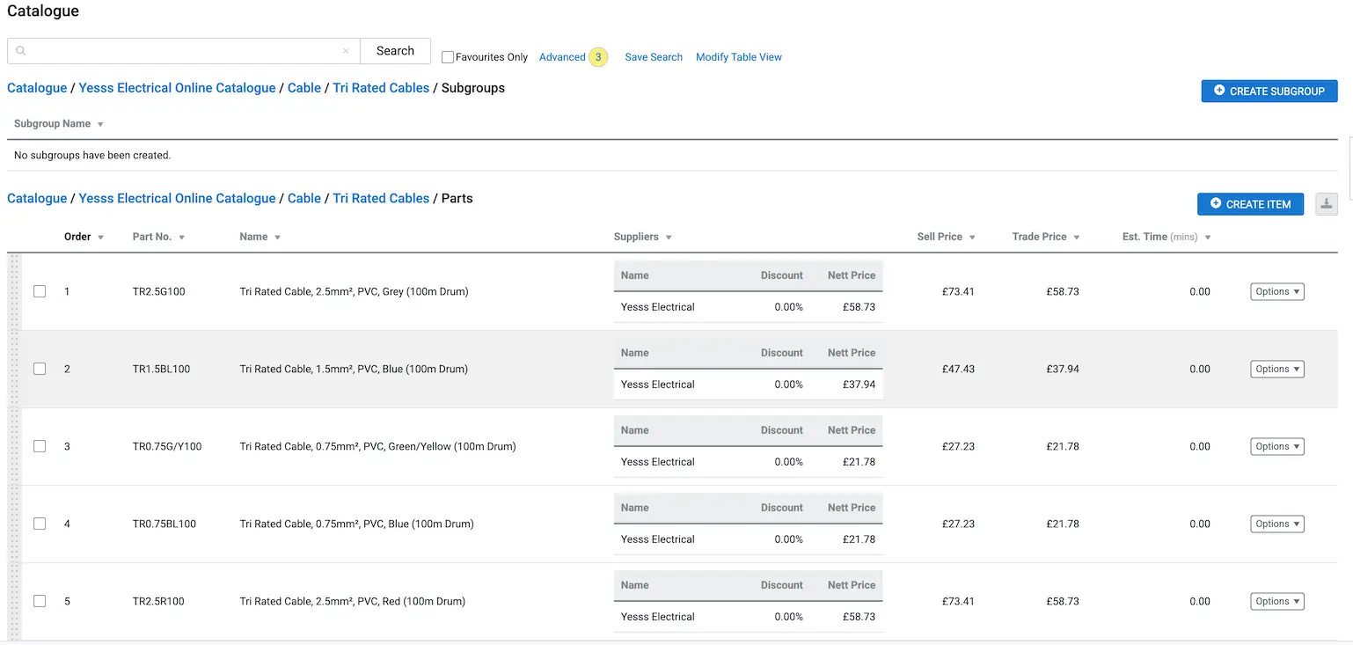The height and width of the screenshot is (645, 1353).
Task: Open Yesss Electrical Online Catalogue in Parts breadcrumb
Action: (x=177, y=199)
